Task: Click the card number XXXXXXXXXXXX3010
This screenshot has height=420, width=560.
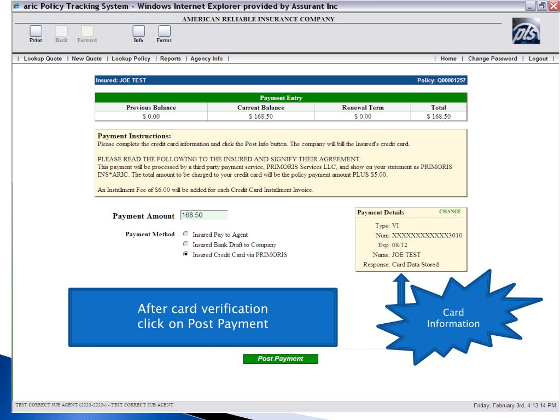Action: (427, 235)
